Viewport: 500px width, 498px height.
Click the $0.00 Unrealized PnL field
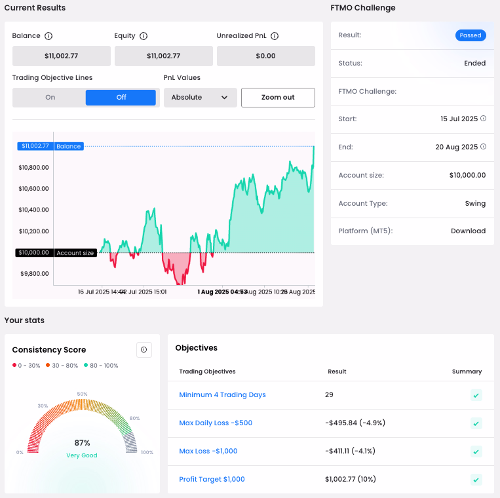click(266, 56)
